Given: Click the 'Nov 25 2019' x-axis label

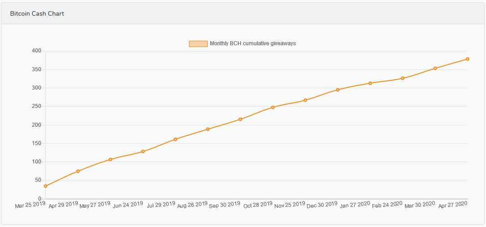Looking at the screenshot, I should [290, 205].
